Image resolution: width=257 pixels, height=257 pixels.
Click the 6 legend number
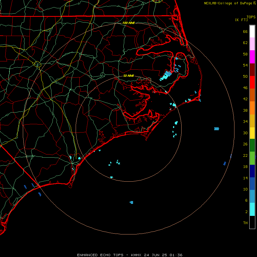coord(246,200)
